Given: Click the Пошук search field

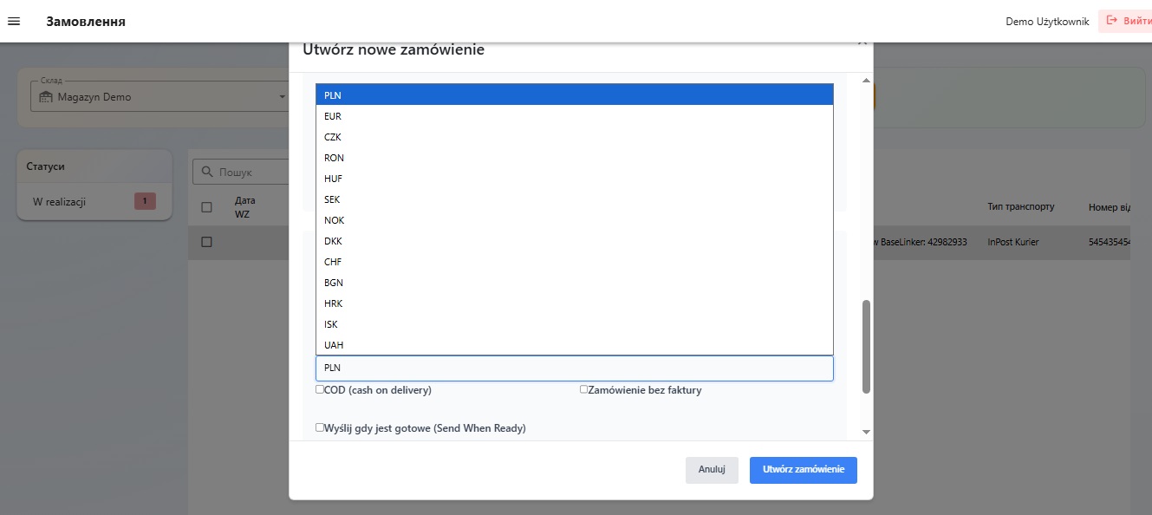Looking at the screenshot, I should tap(240, 173).
